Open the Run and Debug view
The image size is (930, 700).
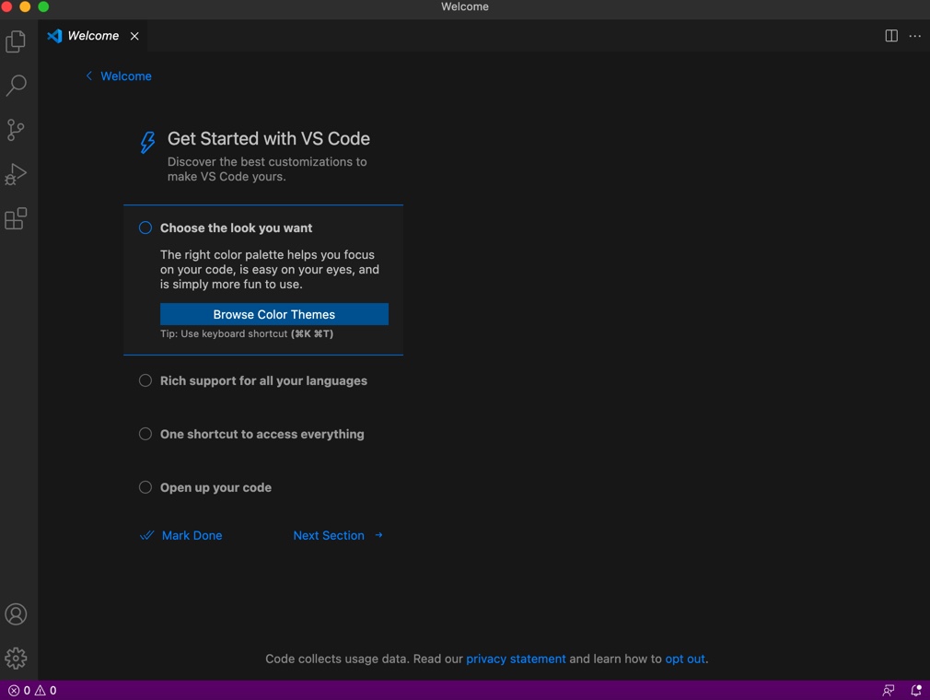point(16,174)
